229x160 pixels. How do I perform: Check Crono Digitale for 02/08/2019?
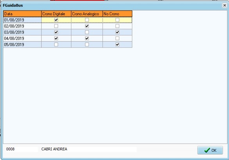click(56, 26)
